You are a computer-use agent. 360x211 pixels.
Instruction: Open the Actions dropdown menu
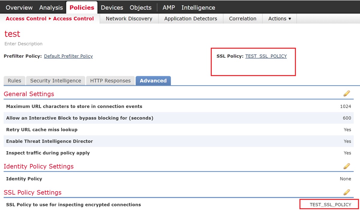(x=279, y=19)
